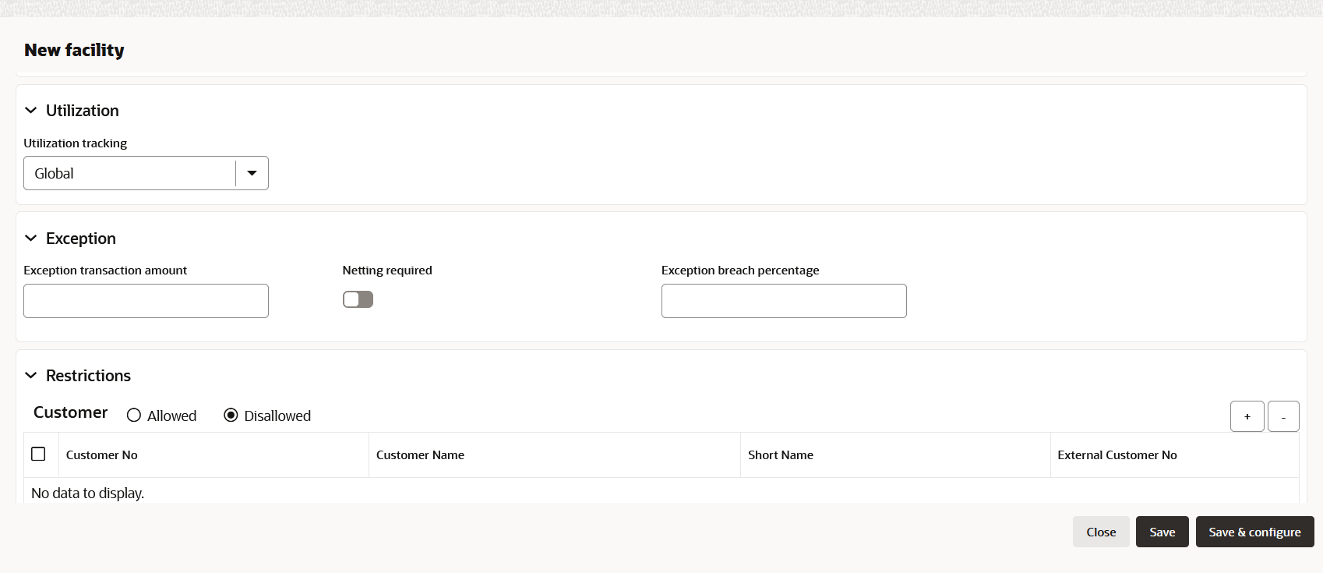Click the Exception breach percentage field
Viewport: 1323px width, 573px height.
point(784,301)
